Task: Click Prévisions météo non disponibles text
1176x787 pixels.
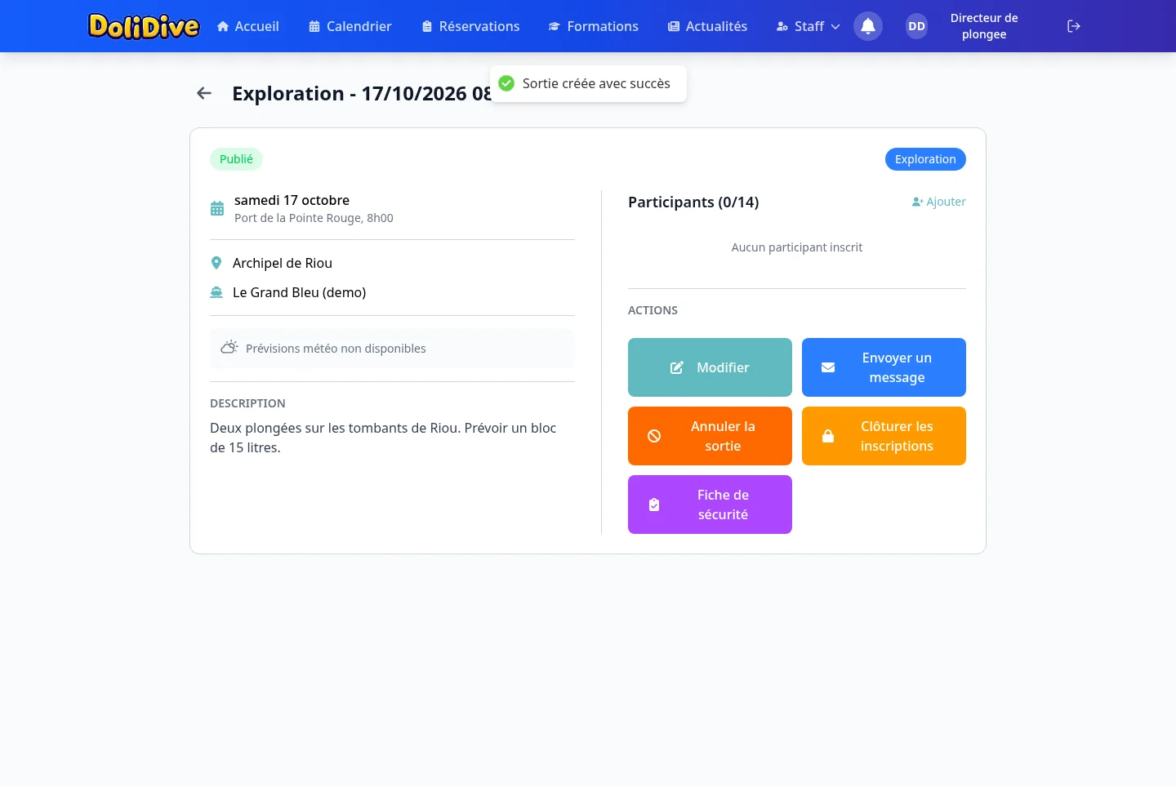Action: pyautogui.click(x=336, y=349)
